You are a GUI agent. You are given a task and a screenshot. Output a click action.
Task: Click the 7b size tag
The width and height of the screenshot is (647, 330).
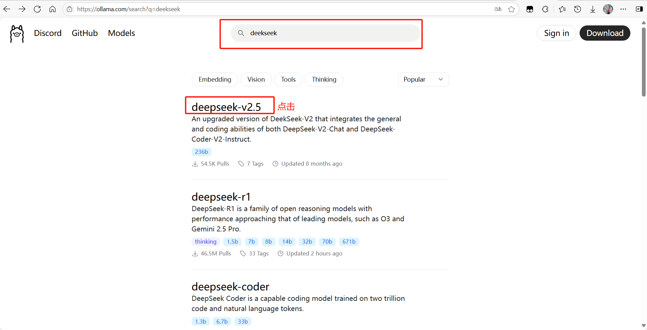(x=252, y=242)
